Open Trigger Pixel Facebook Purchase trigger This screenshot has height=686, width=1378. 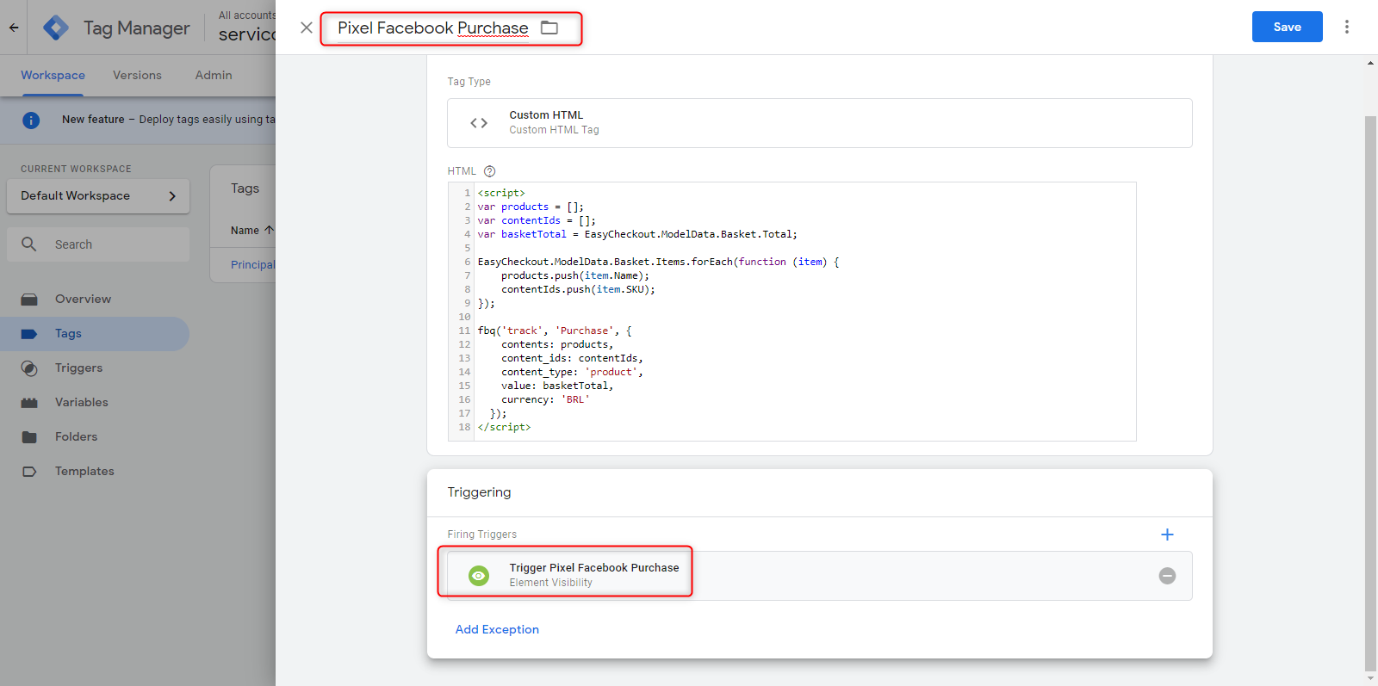point(820,576)
